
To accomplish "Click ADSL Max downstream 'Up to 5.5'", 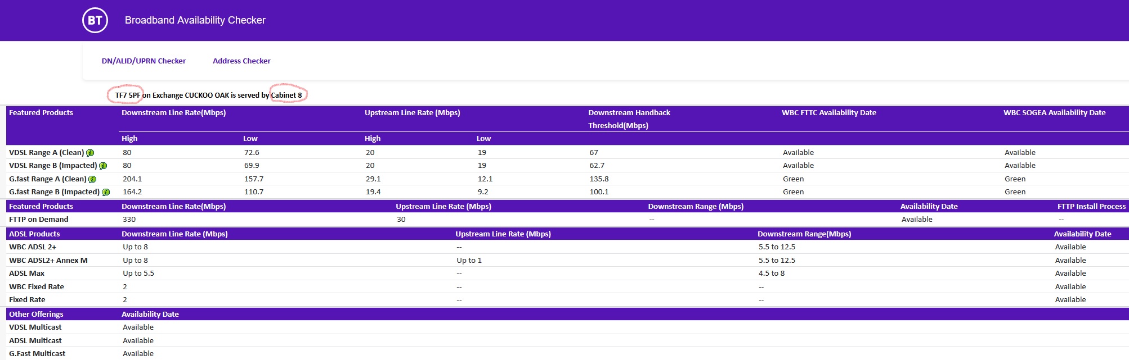I will [138, 273].
